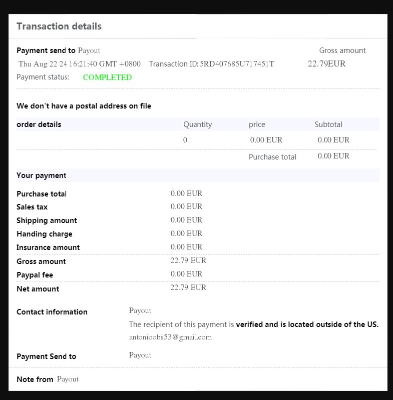The width and height of the screenshot is (393, 400).
Task: Select the email antonioobs53@gmail.com
Action: (x=170, y=337)
